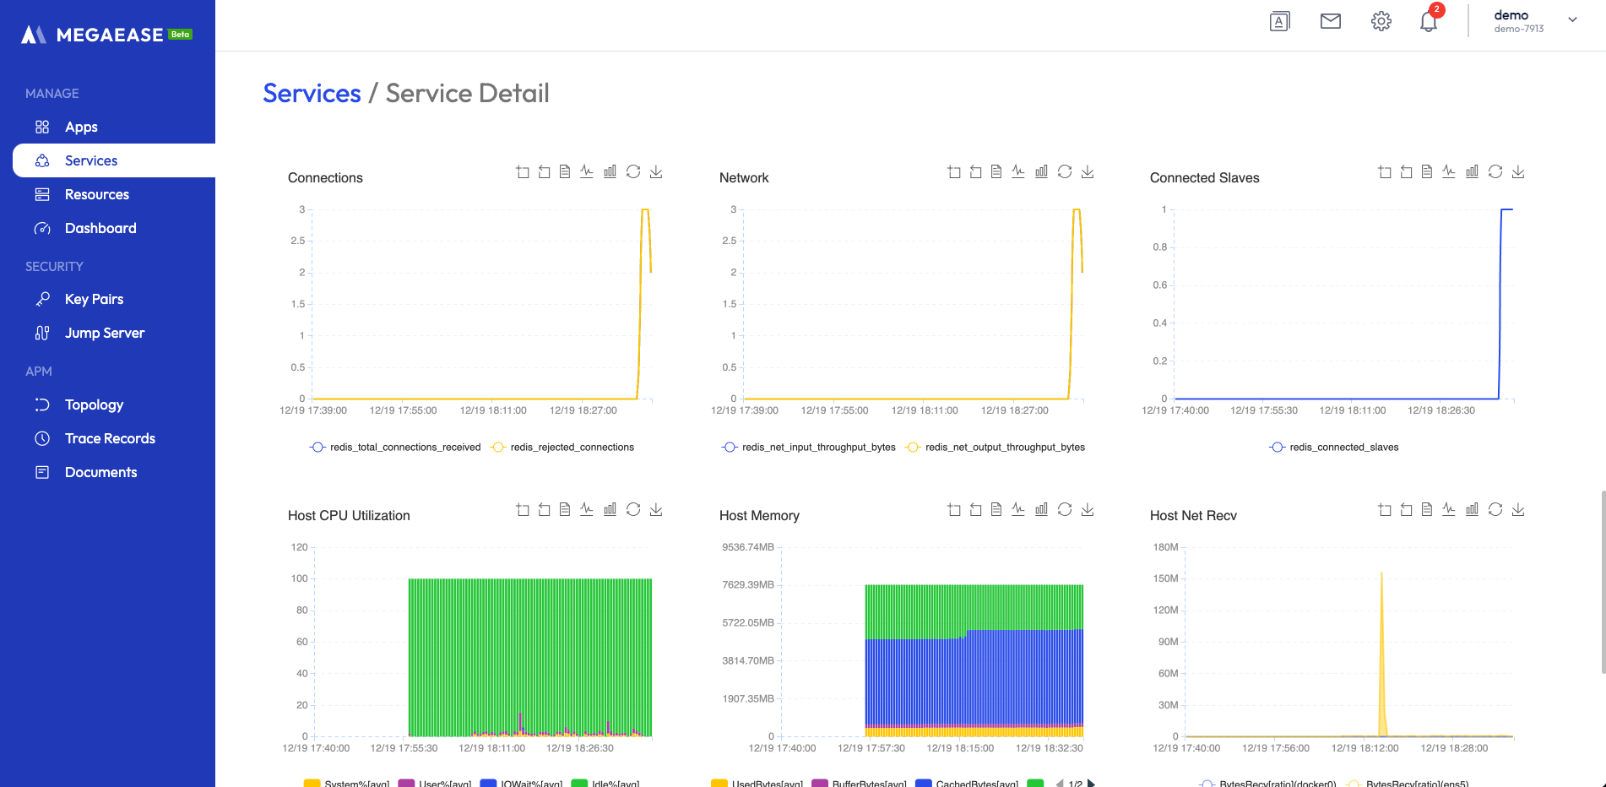Enable area zoom on Network chart
The width and height of the screenshot is (1606, 787).
[x=954, y=171]
